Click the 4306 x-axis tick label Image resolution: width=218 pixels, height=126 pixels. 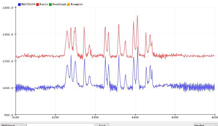tap(95, 117)
